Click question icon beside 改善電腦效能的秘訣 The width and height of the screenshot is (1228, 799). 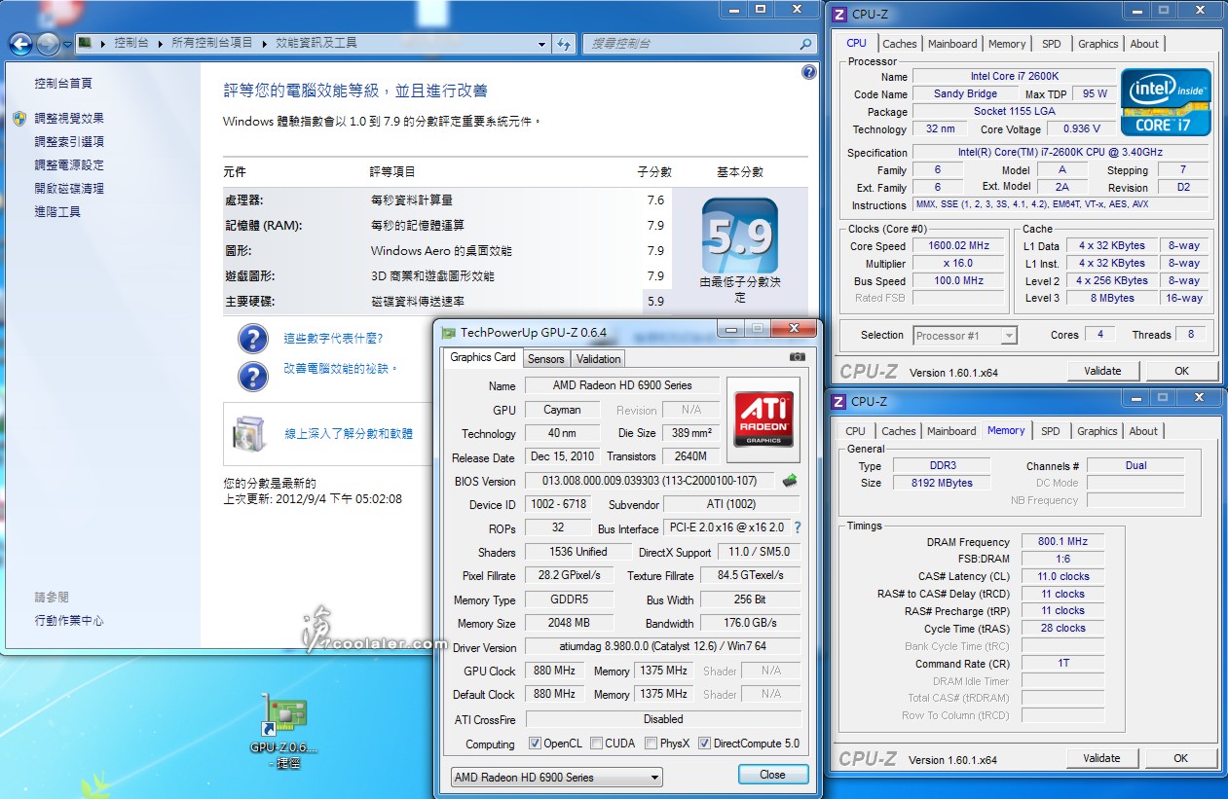252,376
